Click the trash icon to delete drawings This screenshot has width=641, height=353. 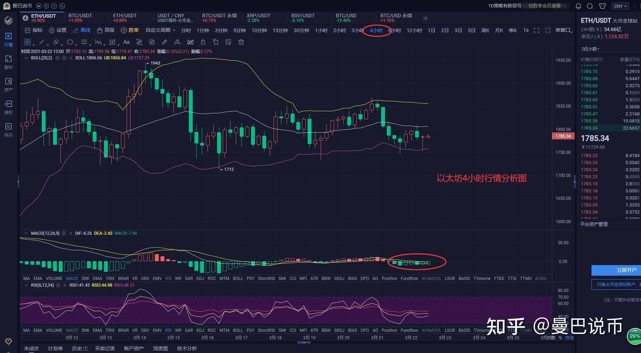click(x=241, y=42)
